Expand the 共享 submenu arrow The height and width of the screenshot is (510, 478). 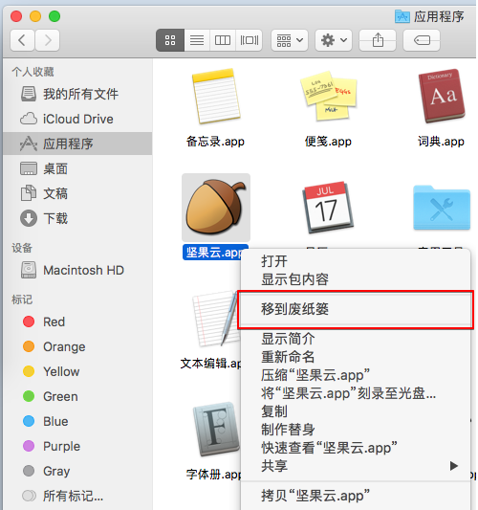click(x=454, y=466)
